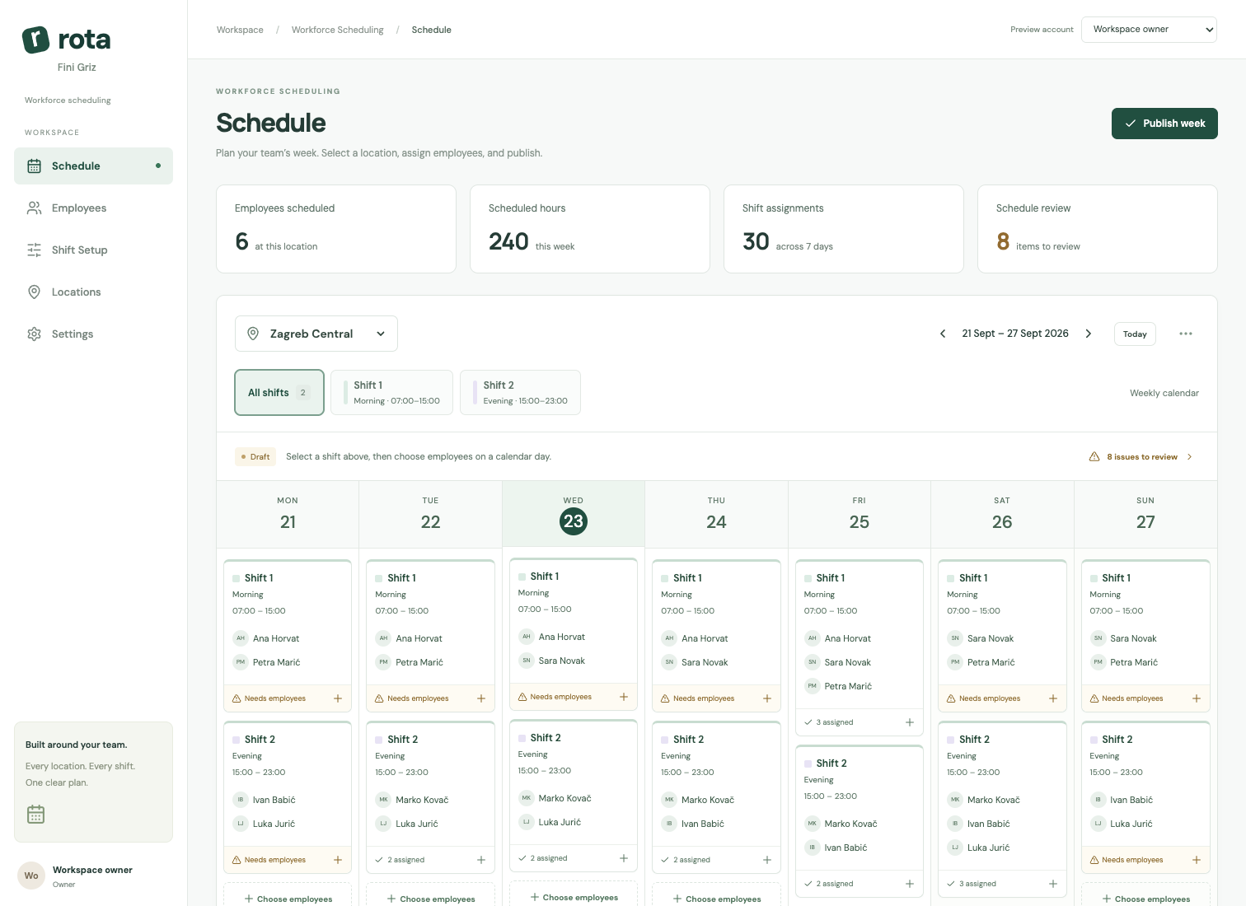The width and height of the screenshot is (1246, 906).
Task: Open Shift Setup in the sidebar menu
Action: [x=93, y=250]
